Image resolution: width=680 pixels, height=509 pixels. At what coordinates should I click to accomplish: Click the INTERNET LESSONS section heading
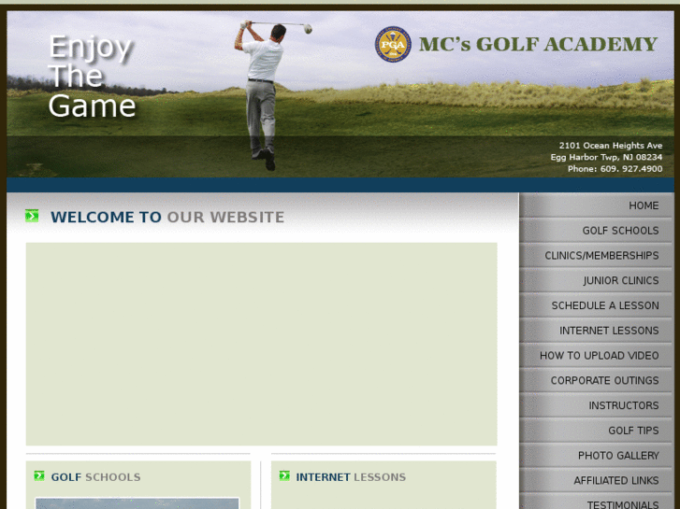351,477
